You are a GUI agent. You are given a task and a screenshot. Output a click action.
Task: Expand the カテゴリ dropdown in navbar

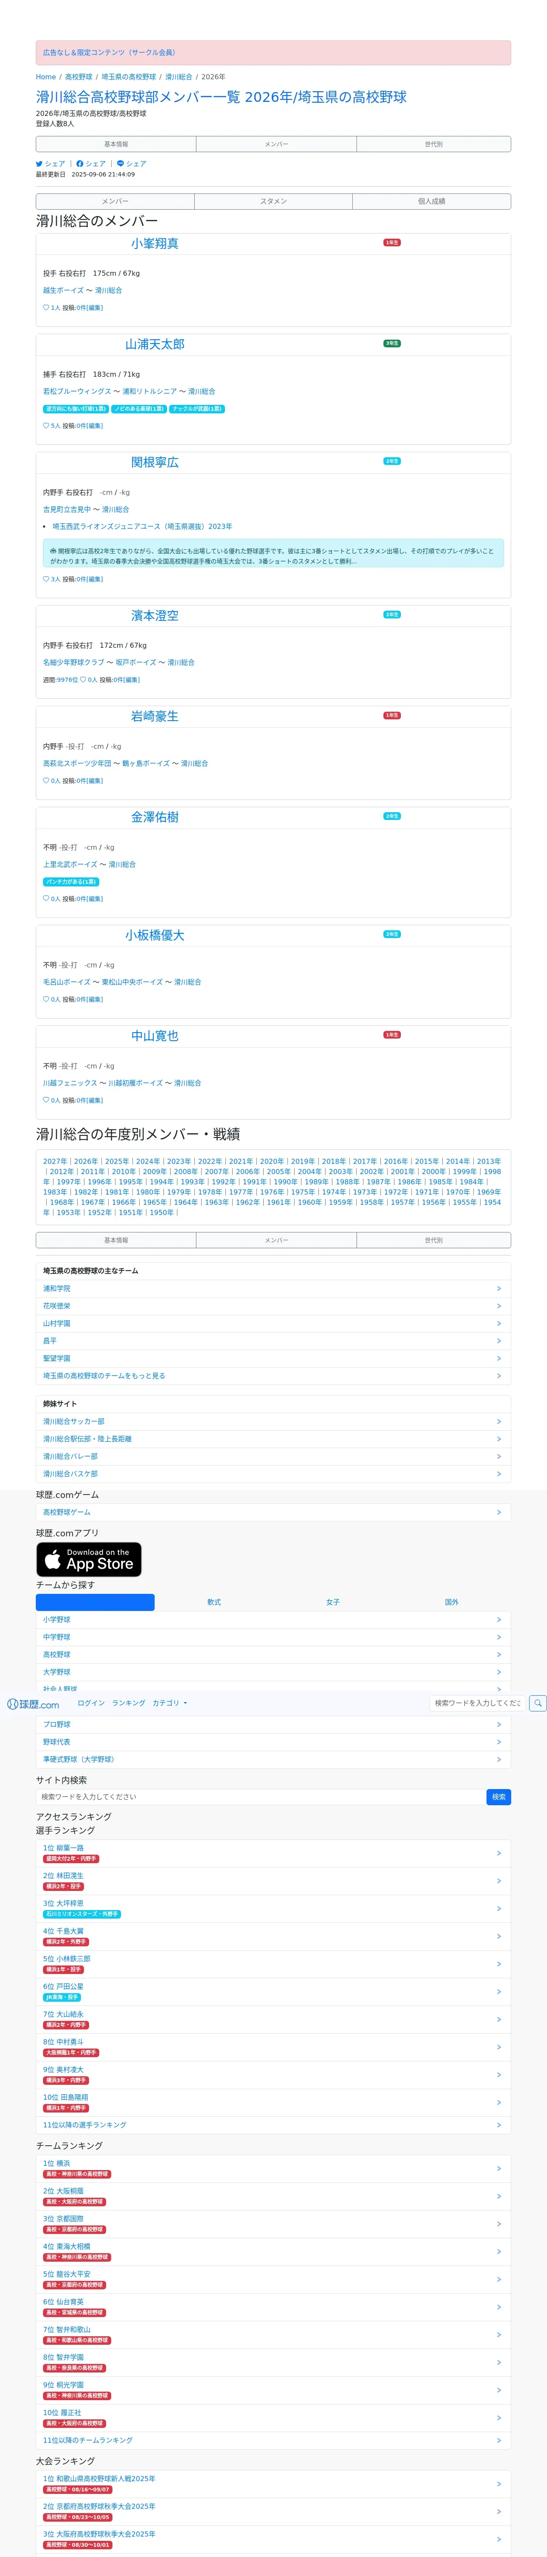170,1703
